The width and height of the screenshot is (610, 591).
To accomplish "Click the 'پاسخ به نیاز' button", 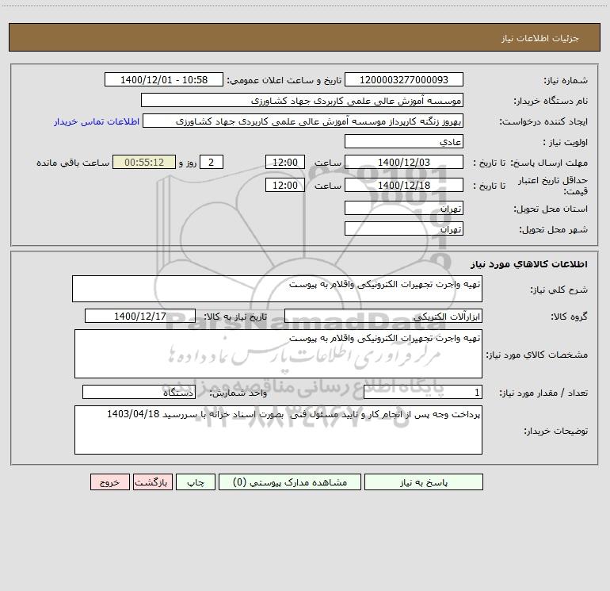I will coord(423,482).
